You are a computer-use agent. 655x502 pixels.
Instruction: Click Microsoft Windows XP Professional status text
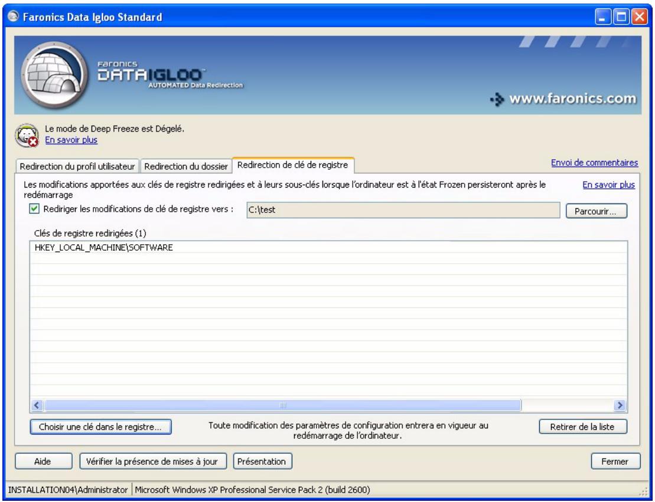(252, 490)
